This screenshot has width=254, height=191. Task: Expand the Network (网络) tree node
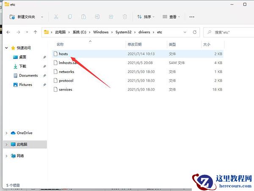6,156
